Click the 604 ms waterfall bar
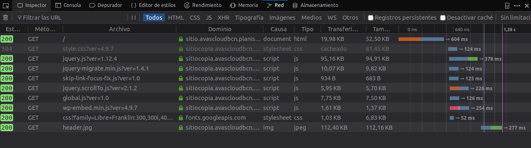Screen dimensions: 531x148 coord(421,39)
